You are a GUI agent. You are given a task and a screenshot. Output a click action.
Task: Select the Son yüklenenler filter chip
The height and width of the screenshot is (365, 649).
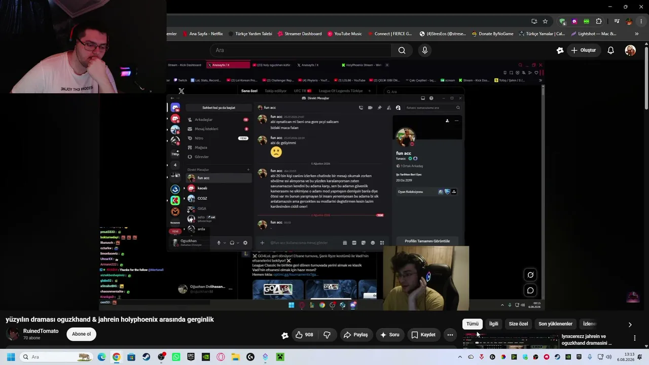pyautogui.click(x=555, y=324)
